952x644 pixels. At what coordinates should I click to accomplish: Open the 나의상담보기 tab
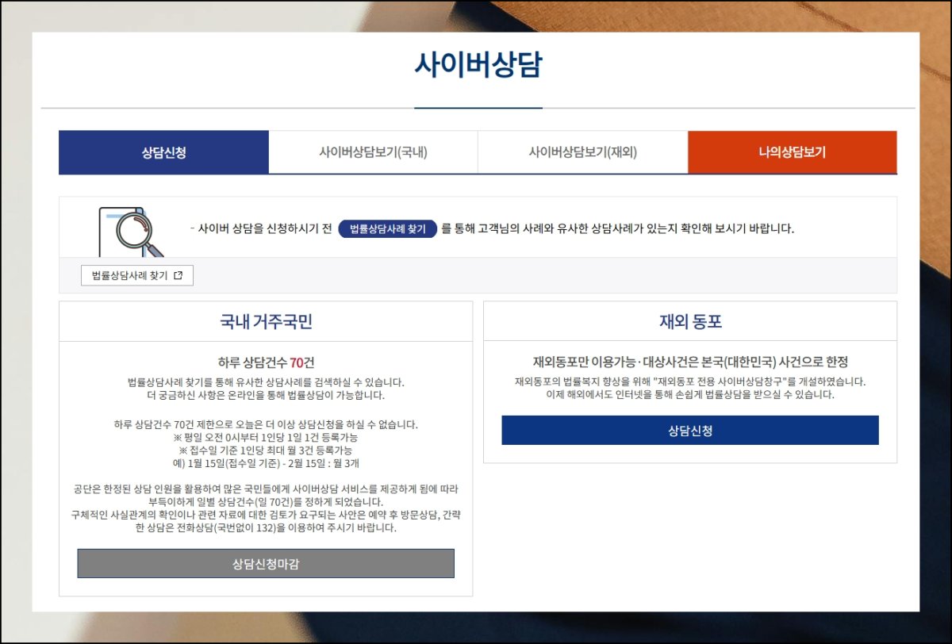pyautogui.click(x=793, y=152)
